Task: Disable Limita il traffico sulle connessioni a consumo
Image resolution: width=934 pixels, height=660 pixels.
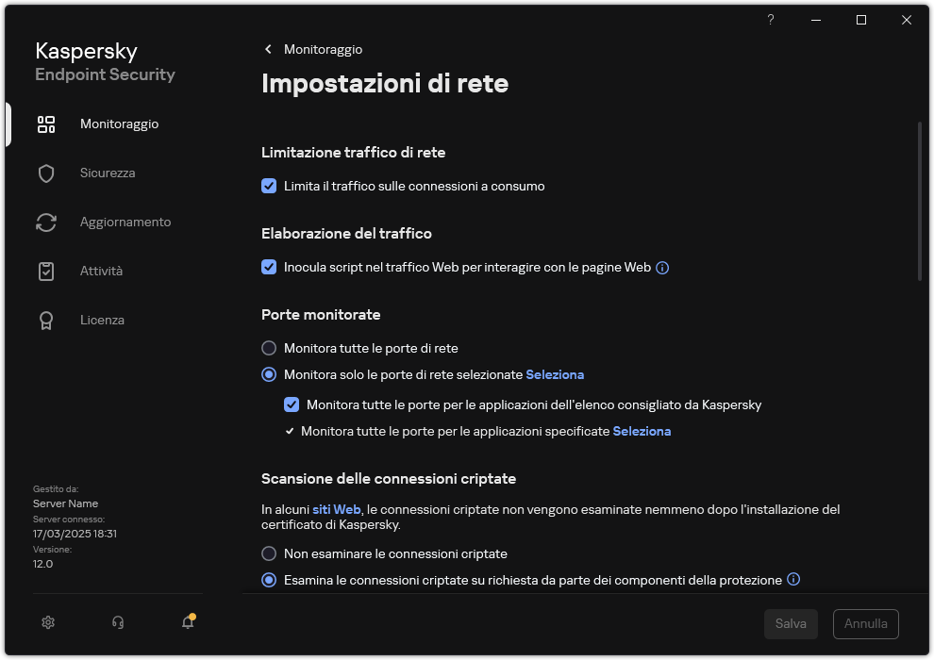Action: (x=269, y=186)
